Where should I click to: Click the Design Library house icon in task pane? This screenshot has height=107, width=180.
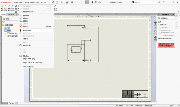tap(155, 25)
